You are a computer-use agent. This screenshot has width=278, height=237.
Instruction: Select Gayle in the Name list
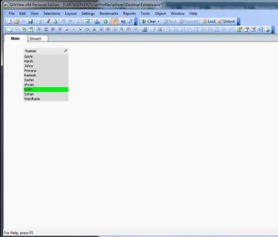(46, 57)
